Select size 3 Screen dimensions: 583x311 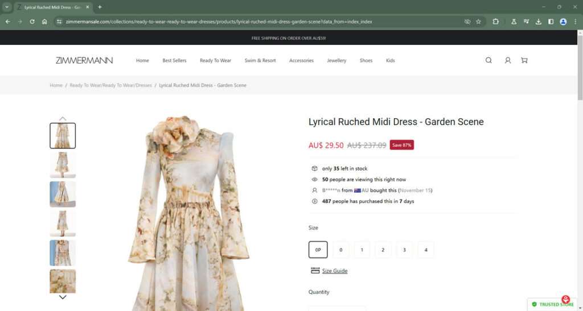pyautogui.click(x=404, y=250)
